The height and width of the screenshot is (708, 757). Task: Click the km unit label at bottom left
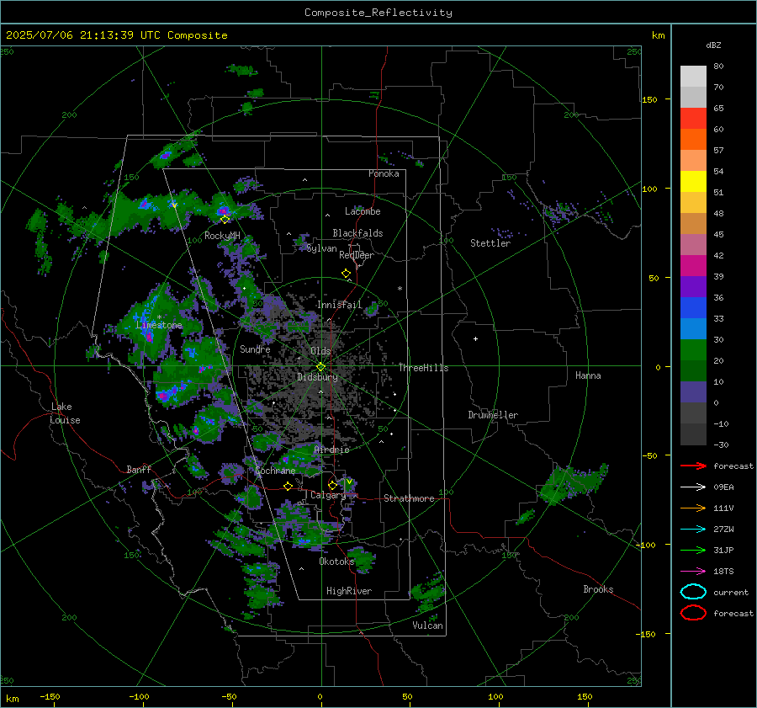coord(12,699)
